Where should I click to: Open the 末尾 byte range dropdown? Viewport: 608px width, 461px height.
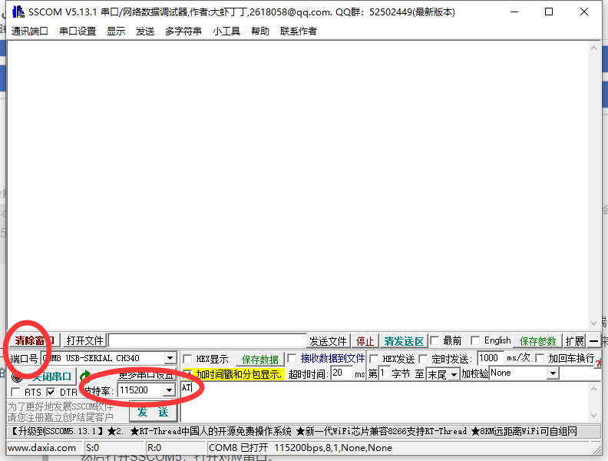454,374
